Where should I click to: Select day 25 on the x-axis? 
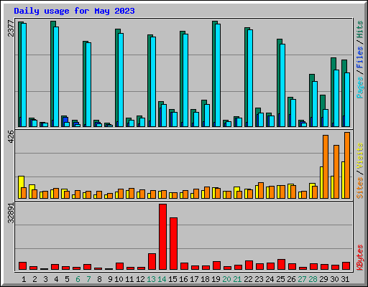(280, 279)
